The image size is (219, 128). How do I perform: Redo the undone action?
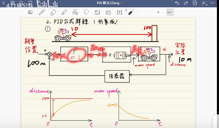[x=186, y=3]
